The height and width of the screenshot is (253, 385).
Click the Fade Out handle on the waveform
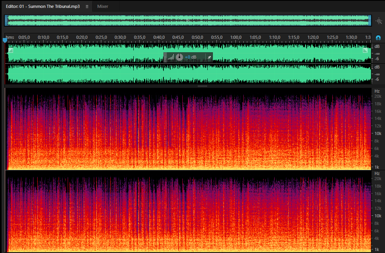tap(365, 50)
